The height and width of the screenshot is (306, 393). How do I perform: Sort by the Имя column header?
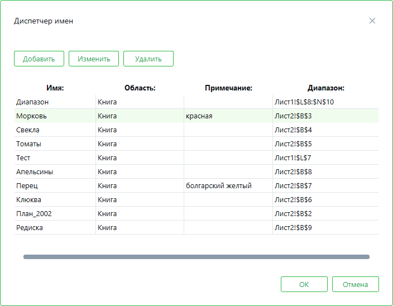click(55, 88)
